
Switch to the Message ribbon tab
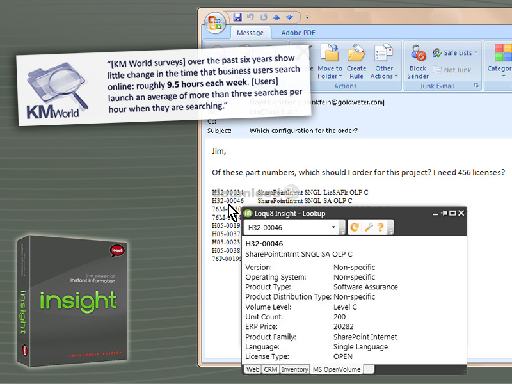click(x=250, y=33)
